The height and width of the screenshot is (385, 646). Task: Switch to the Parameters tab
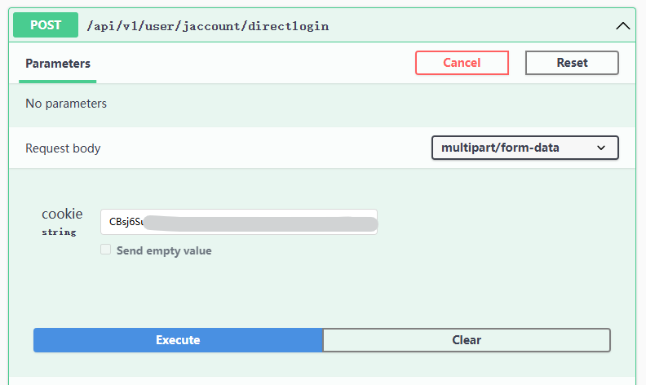(58, 63)
